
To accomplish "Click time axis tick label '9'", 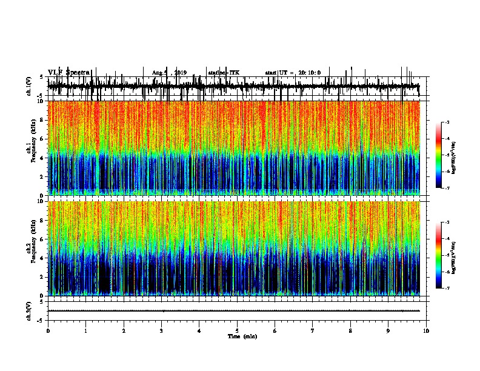I will [388, 331].
